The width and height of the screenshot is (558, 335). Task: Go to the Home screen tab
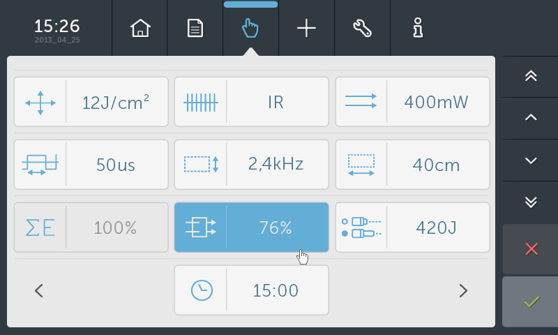pos(140,29)
